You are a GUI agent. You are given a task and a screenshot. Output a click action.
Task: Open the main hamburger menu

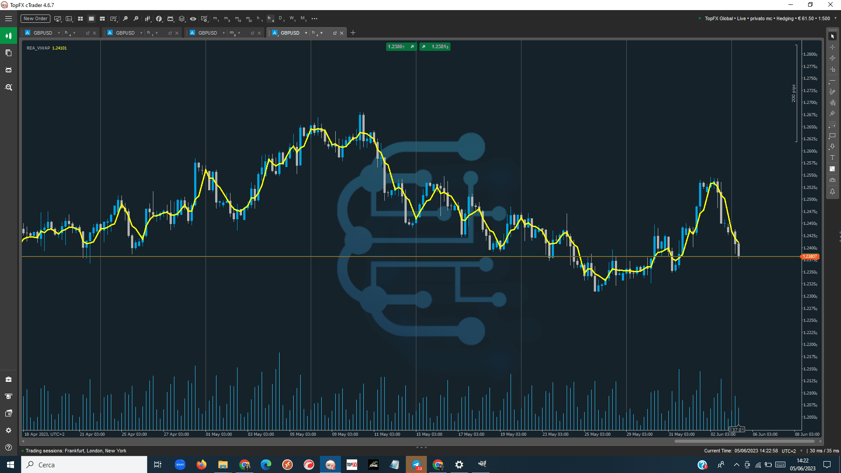coord(8,18)
